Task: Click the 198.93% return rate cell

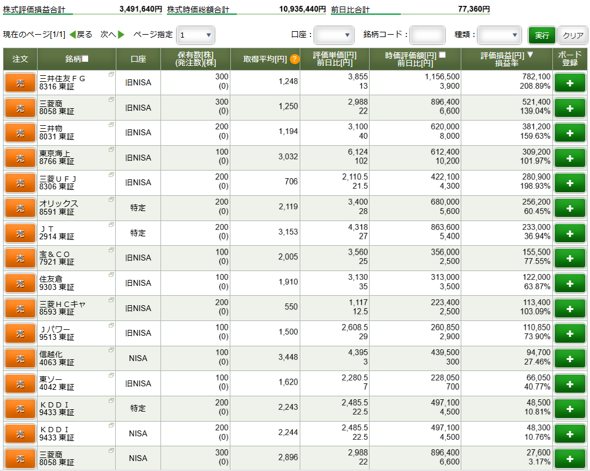Action: coord(535,186)
